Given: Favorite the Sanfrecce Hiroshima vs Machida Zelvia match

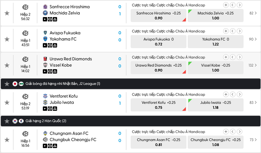Looking at the screenshot, I should coord(7,13).
